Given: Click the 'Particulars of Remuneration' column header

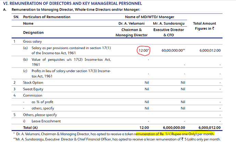Looking at the screenshot, I should (47, 17).
